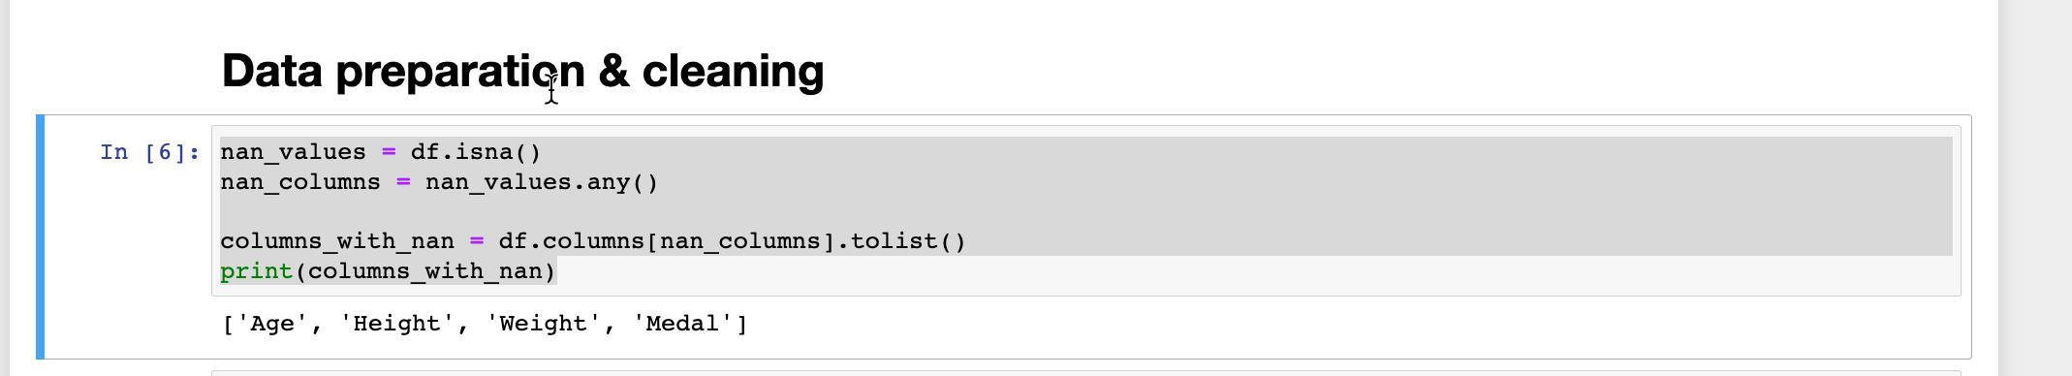Click 'Height' in the cell output
The width and height of the screenshot is (2072, 376).
(397, 324)
